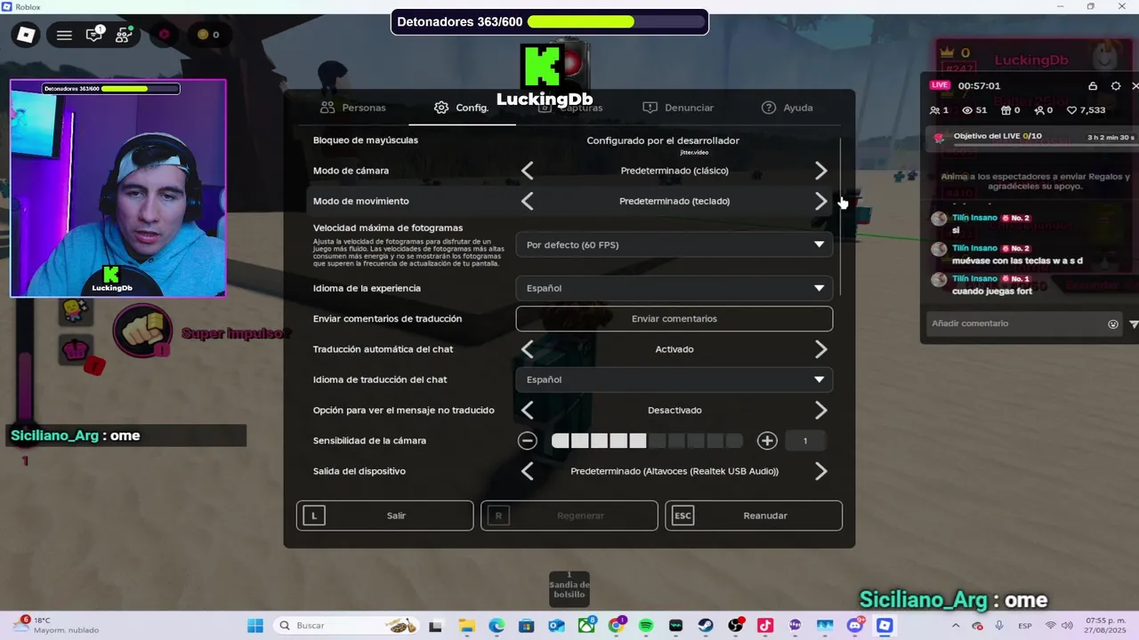This screenshot has width=1139, height=640.
Task: Click the Regenerar button
Action: (x=569, y=516)
